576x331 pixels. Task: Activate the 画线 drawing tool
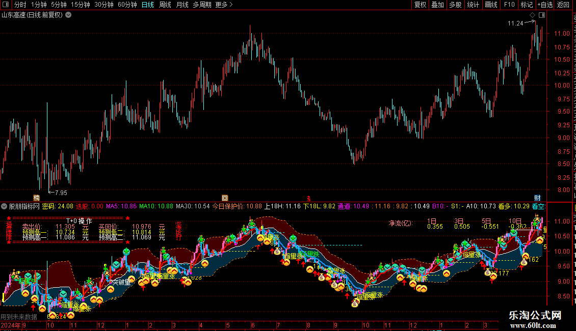click(x=491, y=5)
